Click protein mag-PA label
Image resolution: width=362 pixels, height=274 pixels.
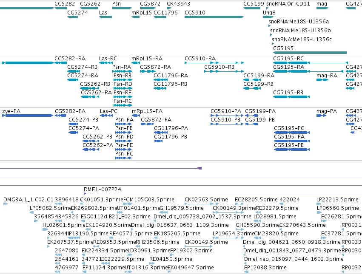327,111
